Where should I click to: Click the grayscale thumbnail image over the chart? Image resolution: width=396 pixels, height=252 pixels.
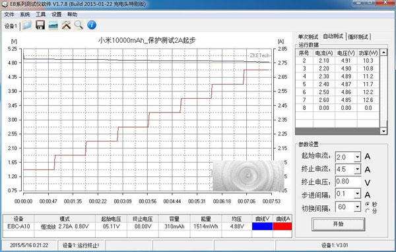248,176
